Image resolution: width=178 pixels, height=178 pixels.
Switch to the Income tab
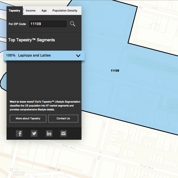point(31,11)
